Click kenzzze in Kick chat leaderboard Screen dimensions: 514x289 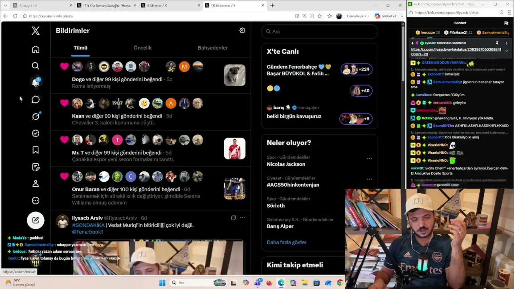pyautogui.click(x=428, y=33)
